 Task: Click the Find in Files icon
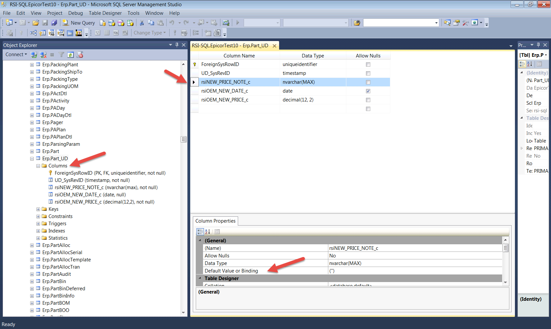point(357,23)
